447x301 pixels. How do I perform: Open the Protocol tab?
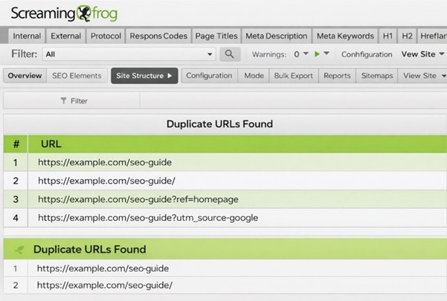[106, 36]
